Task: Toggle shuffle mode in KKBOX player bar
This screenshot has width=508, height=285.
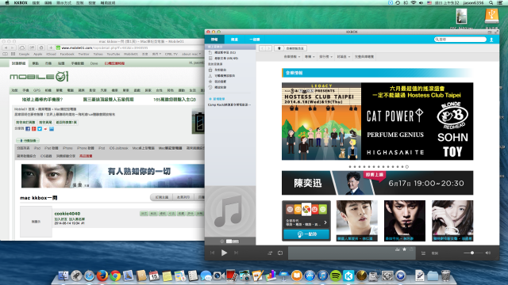Action: coord(270,253)
